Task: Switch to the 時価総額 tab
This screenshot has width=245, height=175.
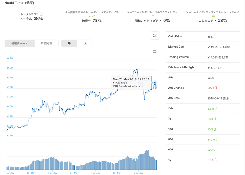Action: click(x=47, y=43)
